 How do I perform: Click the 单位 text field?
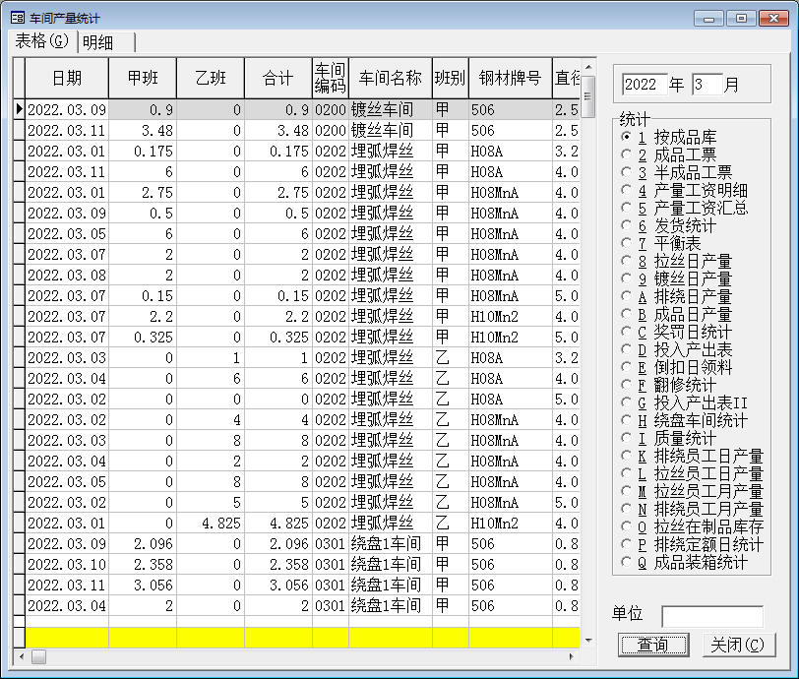(711, 615)
